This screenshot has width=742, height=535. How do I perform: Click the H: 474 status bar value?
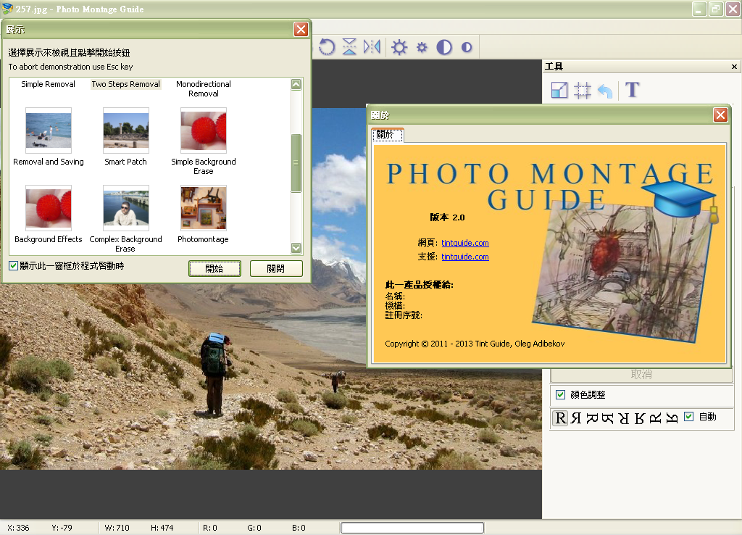point(162,528)
